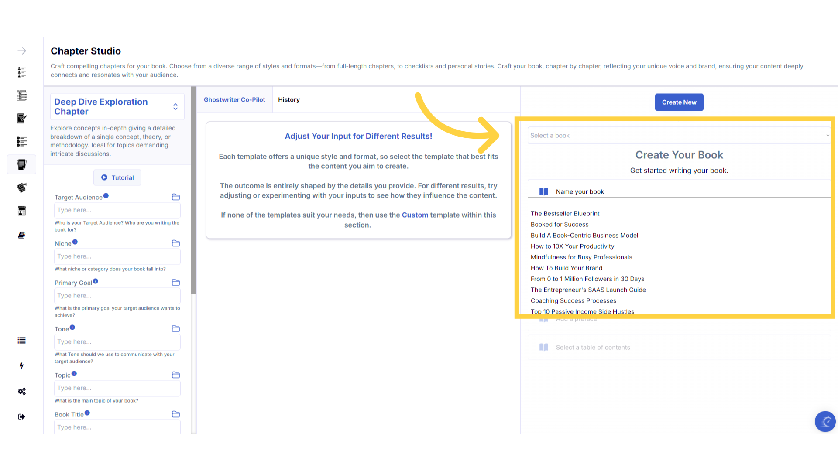Select 'How to 10X Your Productivity' suggestion
Image resolution: width=838 pixels, height=471 pixels.
(572, 246)
